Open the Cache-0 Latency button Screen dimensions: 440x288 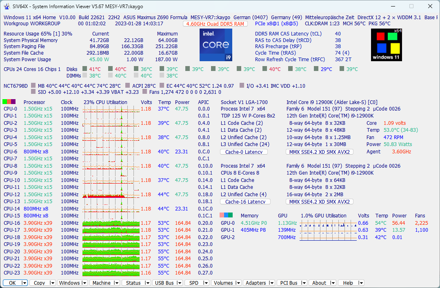pyautogui.click(x=244, y=152)
